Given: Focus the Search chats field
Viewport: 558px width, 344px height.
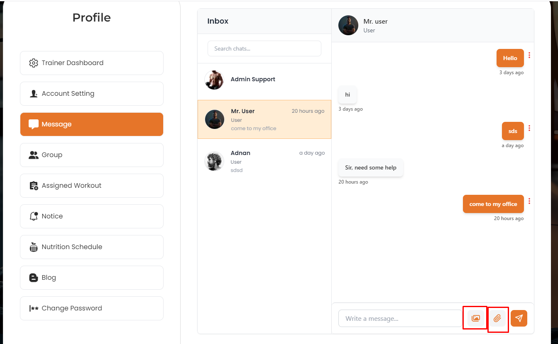Looking at the screenshot, I should pos(264,48).
